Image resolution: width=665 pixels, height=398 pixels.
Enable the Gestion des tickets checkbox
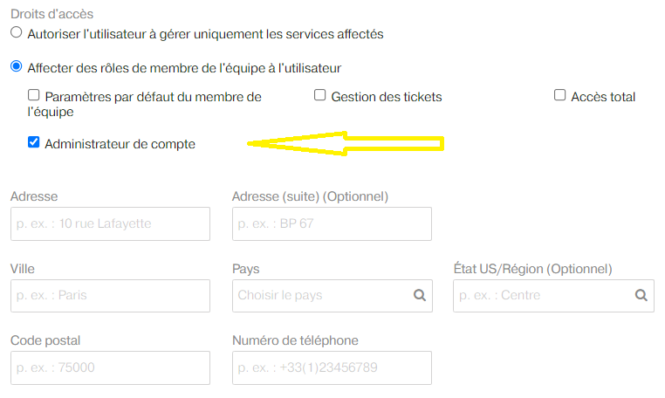click(x=319, y=95)
